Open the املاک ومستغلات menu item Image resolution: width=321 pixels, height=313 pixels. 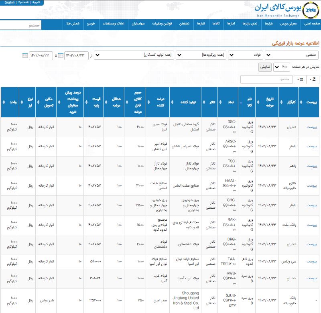[114, 24]
